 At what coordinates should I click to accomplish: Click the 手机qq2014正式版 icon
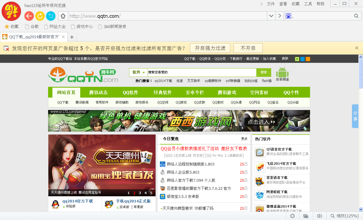click(109, 204)
